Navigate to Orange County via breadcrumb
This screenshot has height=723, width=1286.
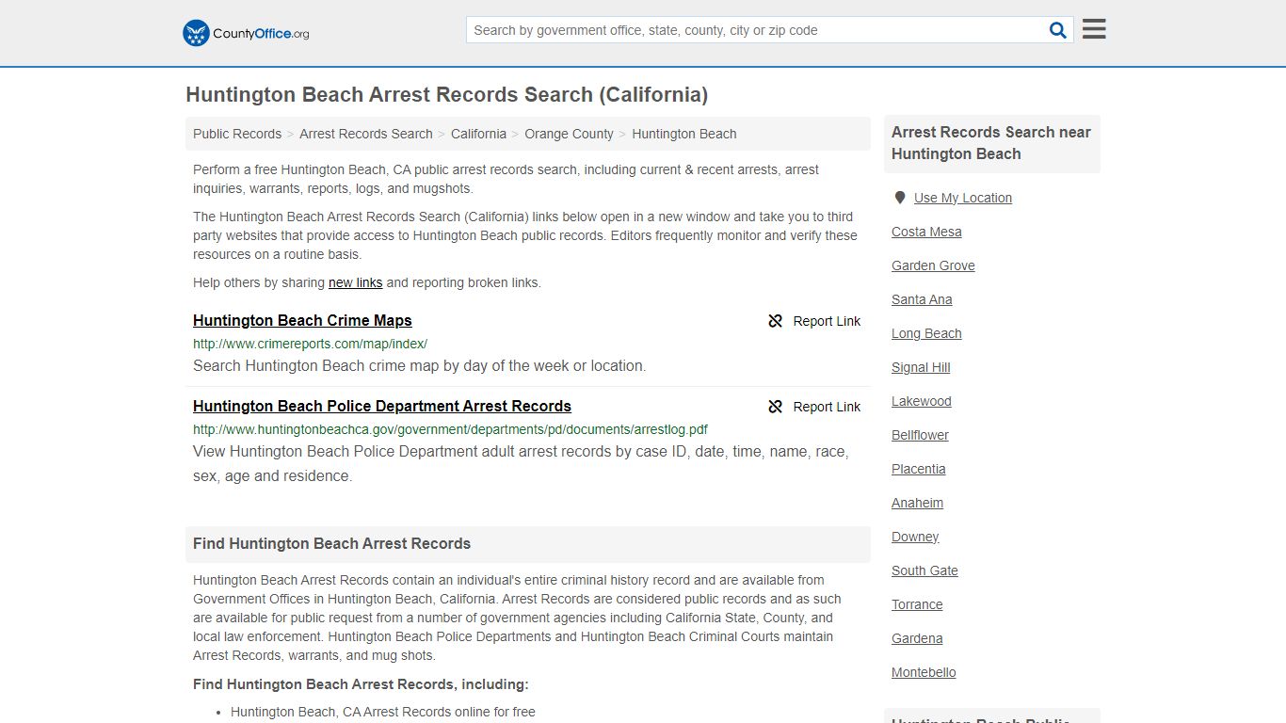pos(569,134)
